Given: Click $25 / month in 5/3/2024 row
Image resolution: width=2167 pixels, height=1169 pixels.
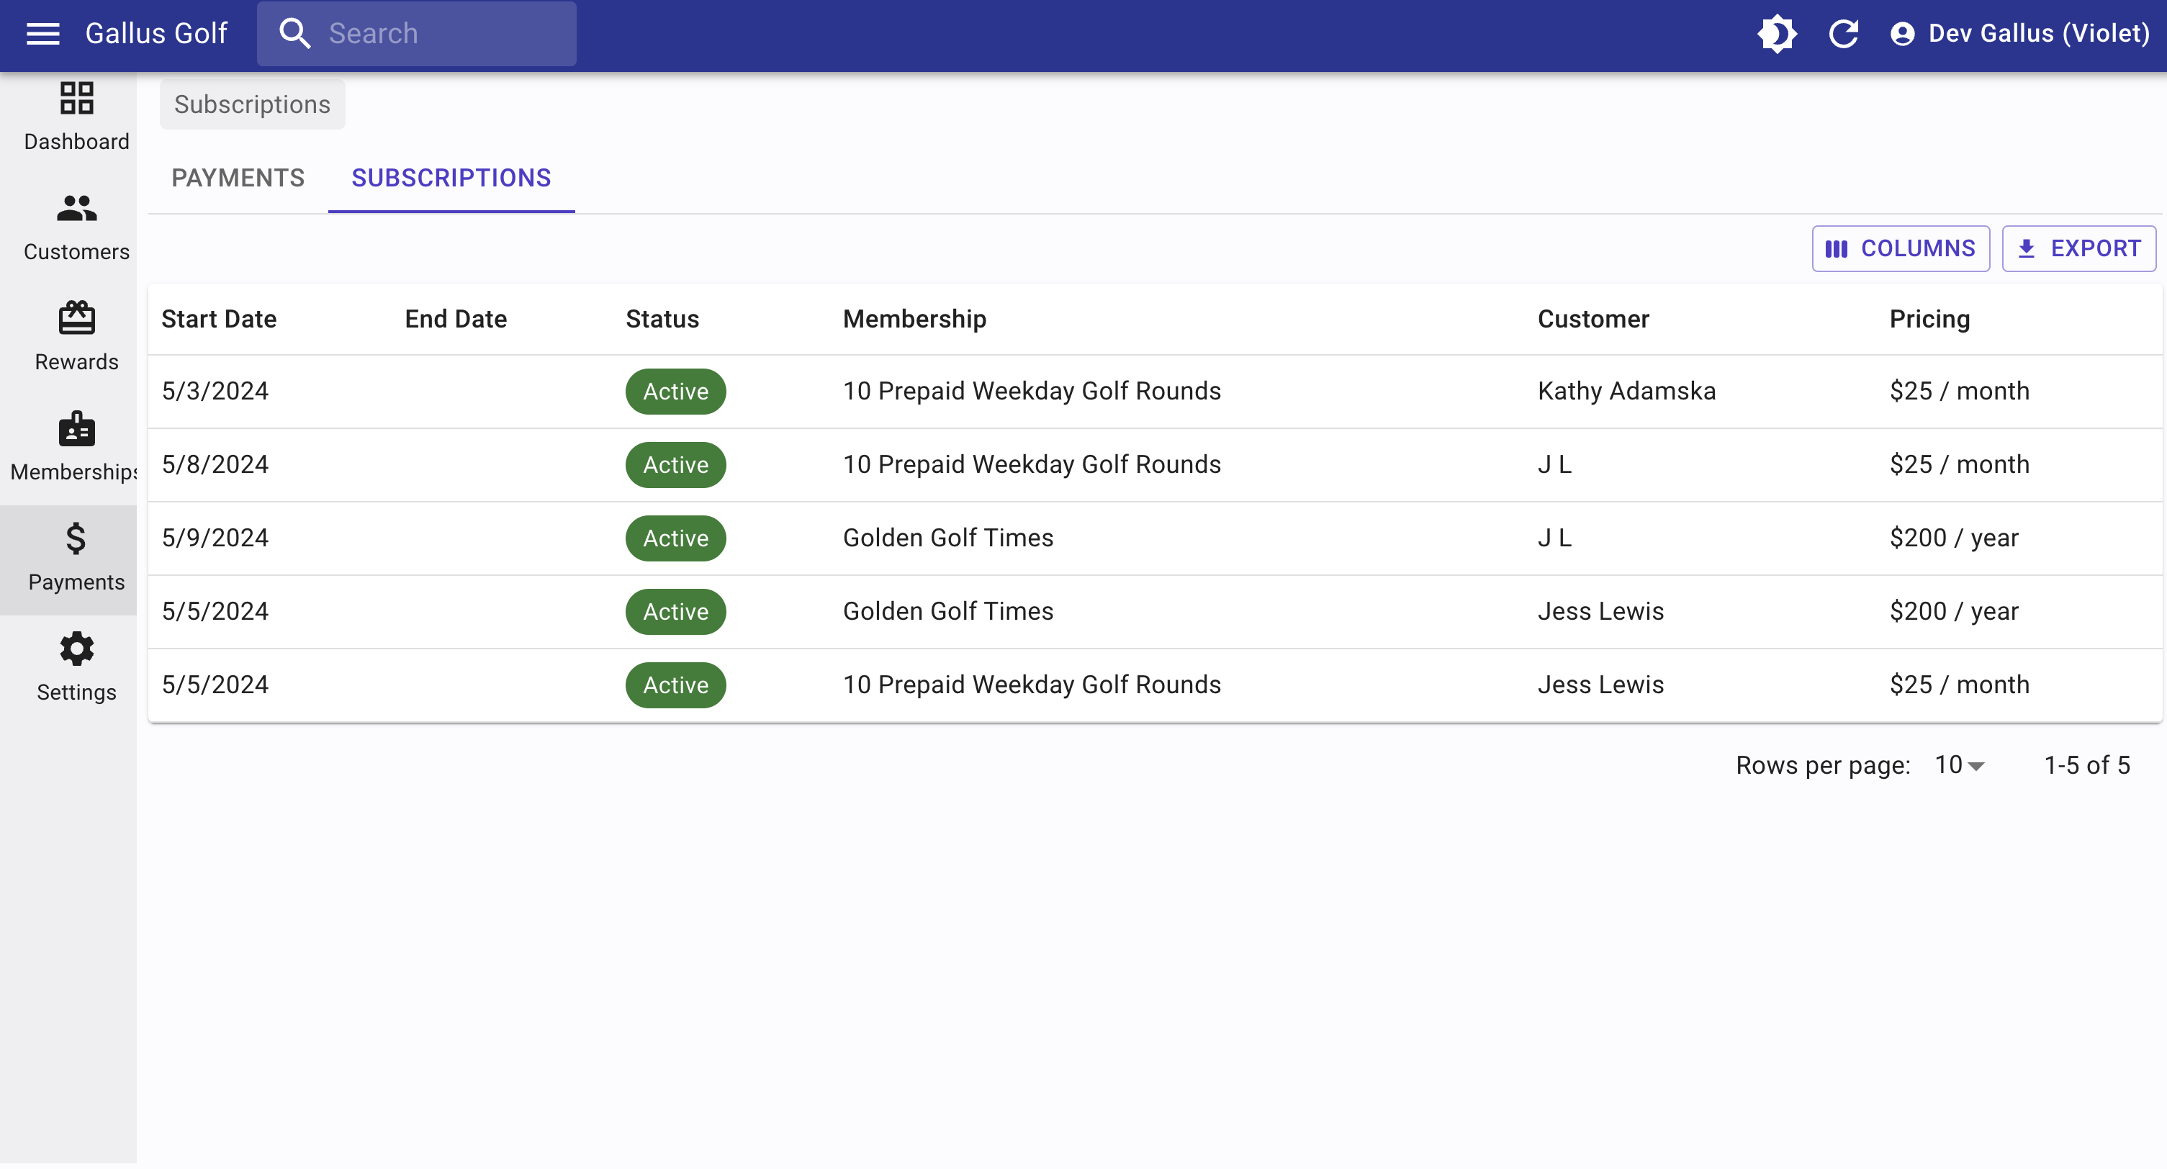Looking at the screenshot, I should [1959, 391].
